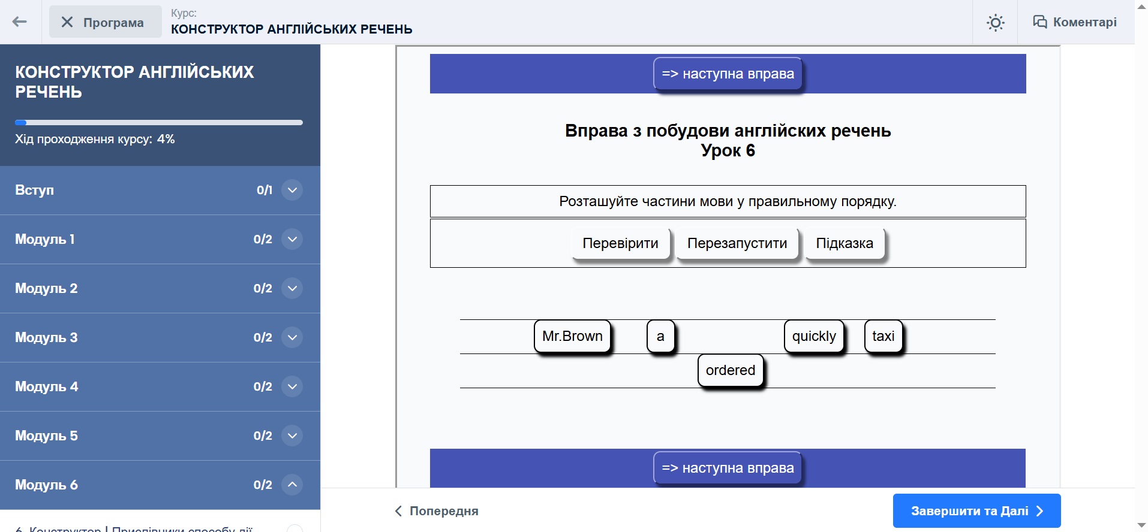Expand the Модуль 1 chevron
The height and width of the screenshot is (532, 1148).
click(x=292, y=239)
